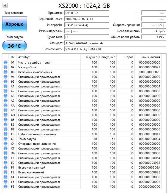Select serial number field 50026B72836BADCE
The height and width of the screenshot is (193, 167).
point(87,19)
